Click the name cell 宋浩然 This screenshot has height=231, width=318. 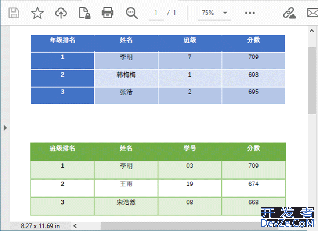pyautogui.click(x=126, y=206)
